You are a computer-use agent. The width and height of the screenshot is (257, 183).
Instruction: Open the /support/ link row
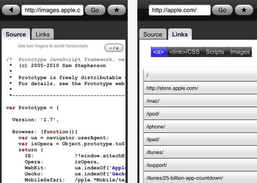click(x=200, y=165)
